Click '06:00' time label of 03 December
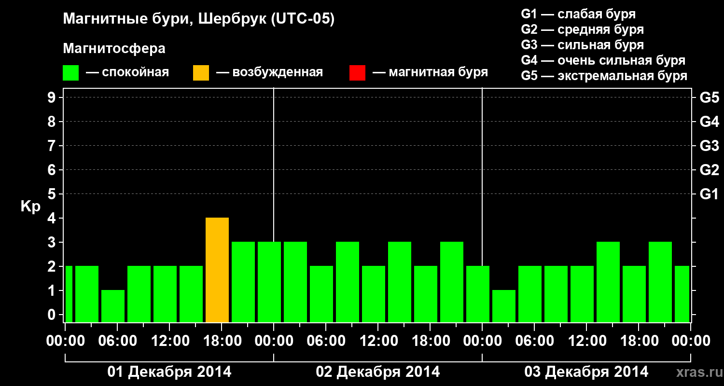 [535, 341]
